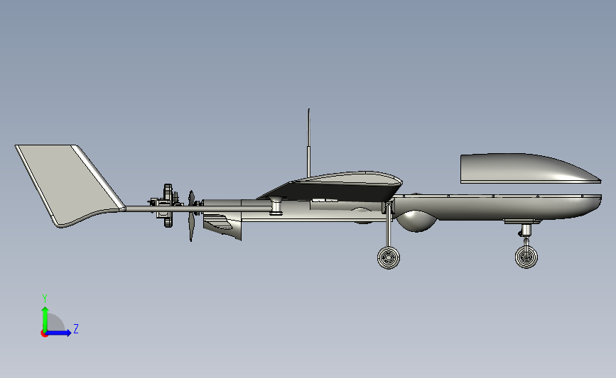This screenshot has height=378, width=616.
Task: Click the engine assembly behind the propeller
Action: click(x=167, y=206)
